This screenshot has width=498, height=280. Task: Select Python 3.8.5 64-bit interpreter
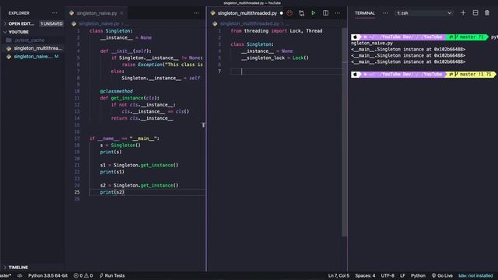tap(47, 275)
